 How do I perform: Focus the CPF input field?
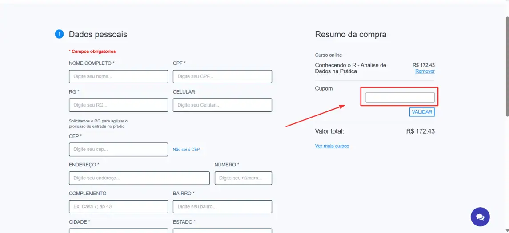[222, 76]
